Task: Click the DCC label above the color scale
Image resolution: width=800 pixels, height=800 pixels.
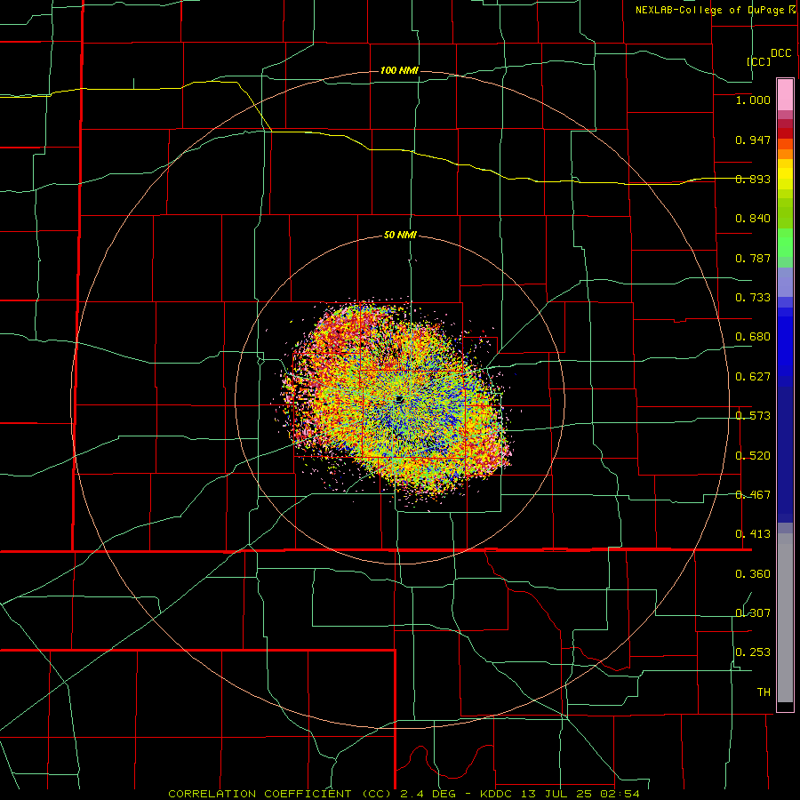Action: point(781,53)
